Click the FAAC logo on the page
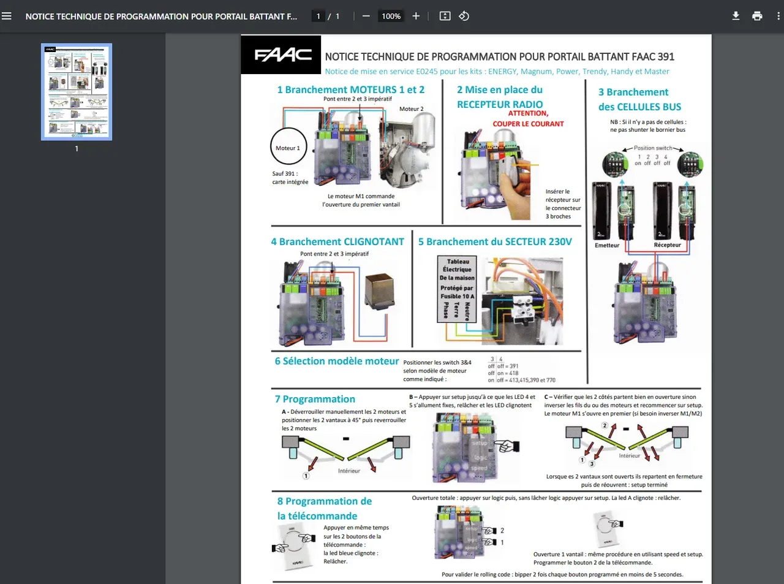The height and width of the screenshot is (584, 784). (281, 55)
